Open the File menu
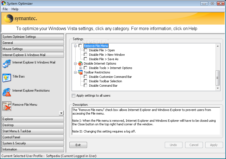The image size is (226, 159). [x=5, y=9]
